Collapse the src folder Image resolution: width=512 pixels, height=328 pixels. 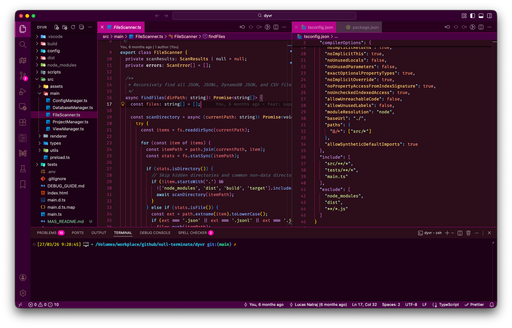pos(64,79)
